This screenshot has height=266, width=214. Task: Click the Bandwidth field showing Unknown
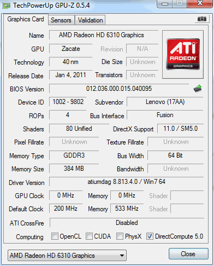click(x=176, y=169)
